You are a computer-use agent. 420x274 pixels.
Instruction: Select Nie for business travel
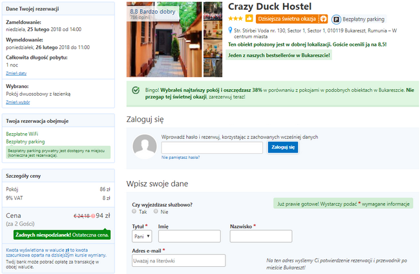pos(156,211)
